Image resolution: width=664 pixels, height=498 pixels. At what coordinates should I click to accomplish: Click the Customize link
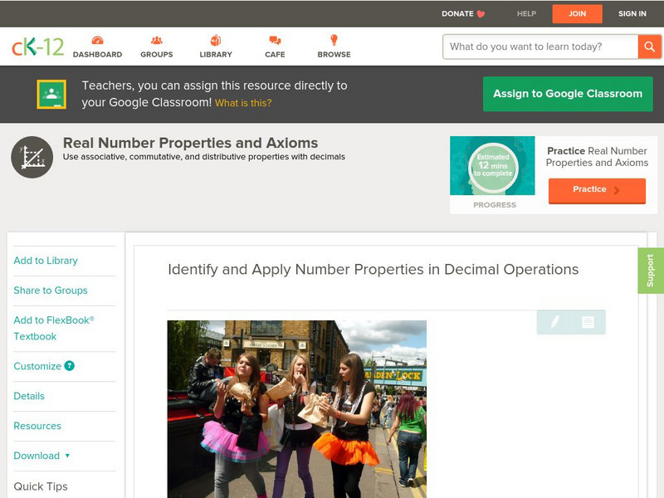37,366
